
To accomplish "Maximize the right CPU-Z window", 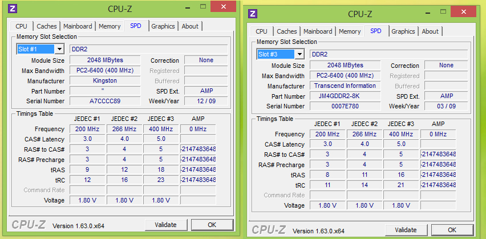I will click(443, 11).
